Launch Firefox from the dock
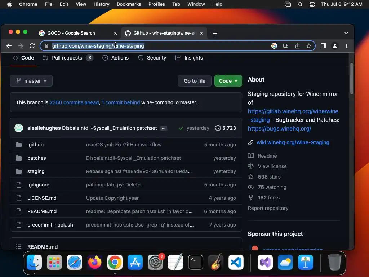 (x=95, y=262)
